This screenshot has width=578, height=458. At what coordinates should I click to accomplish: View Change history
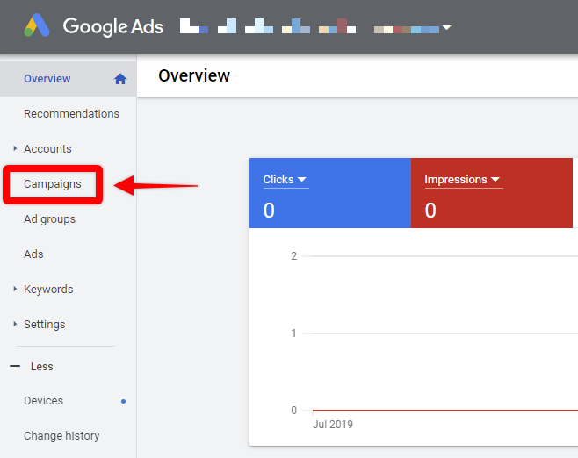(61, 436)
